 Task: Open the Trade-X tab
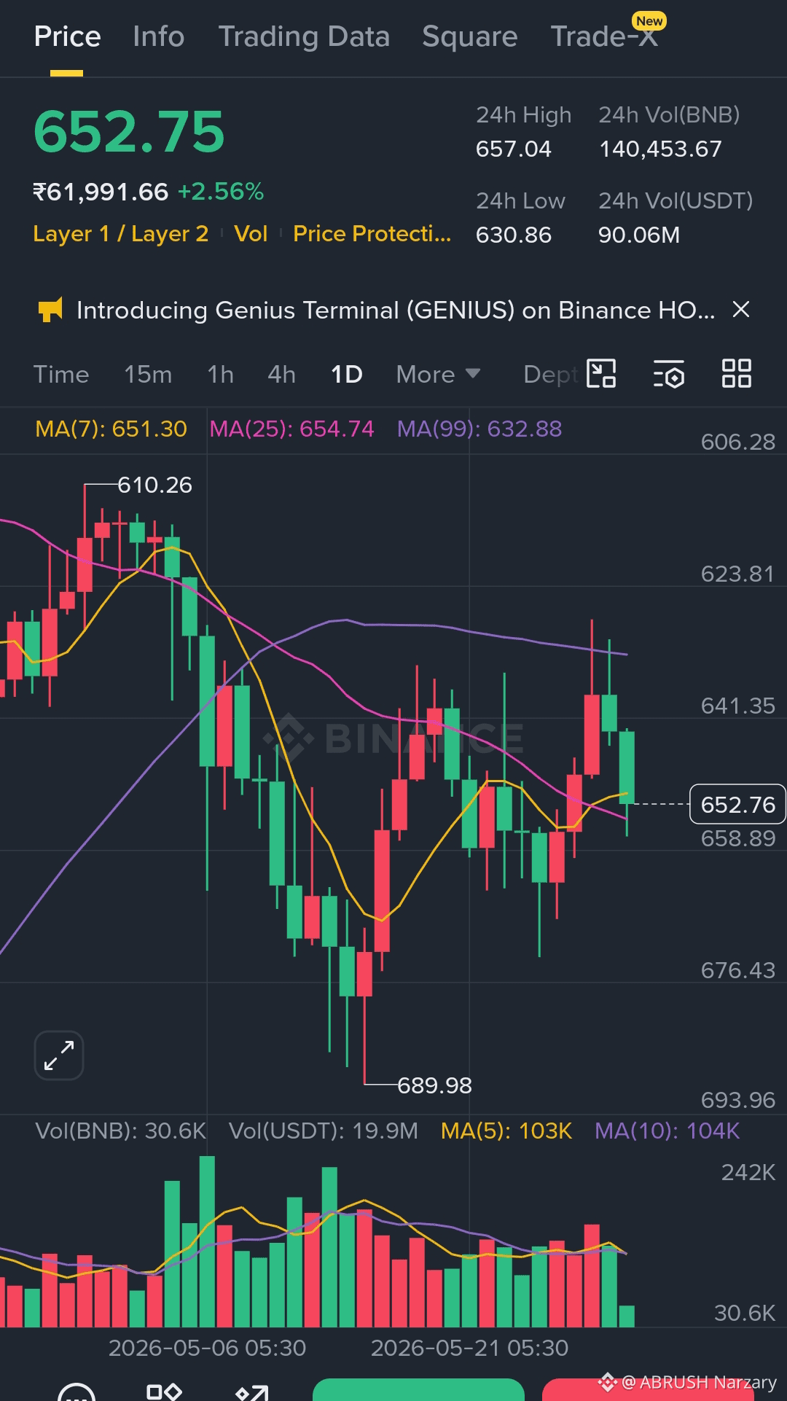pos(604,36)
